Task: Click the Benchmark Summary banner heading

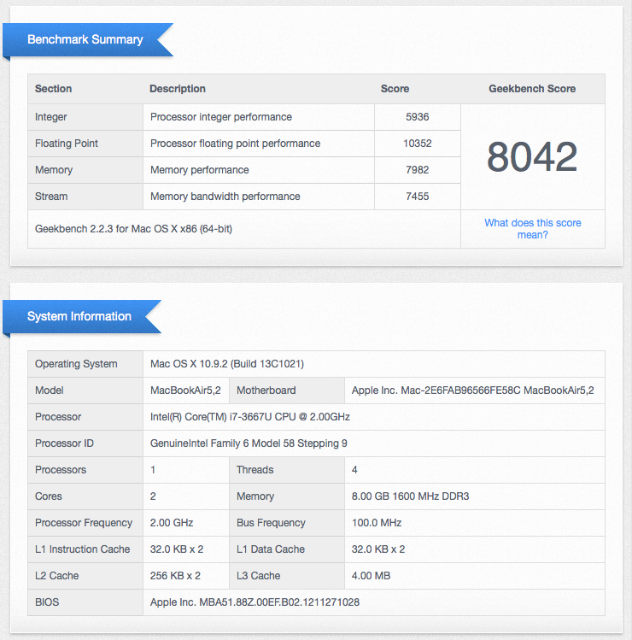Action: (x=85, y=39)
